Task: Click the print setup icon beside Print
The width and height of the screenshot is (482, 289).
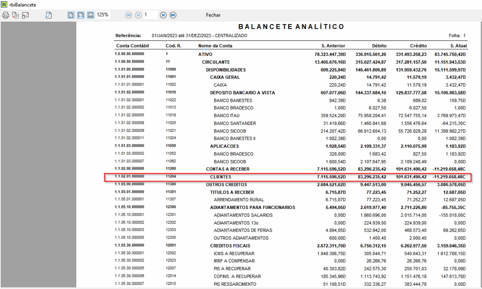Action: click(x=16, y=15)
